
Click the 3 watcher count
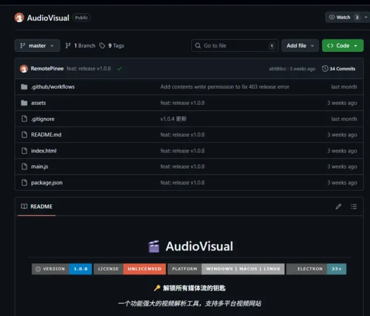pos(357,17)
